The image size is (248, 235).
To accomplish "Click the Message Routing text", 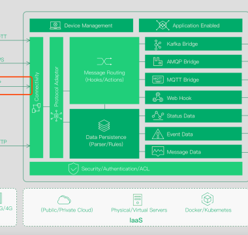I will tap(104, 72).
